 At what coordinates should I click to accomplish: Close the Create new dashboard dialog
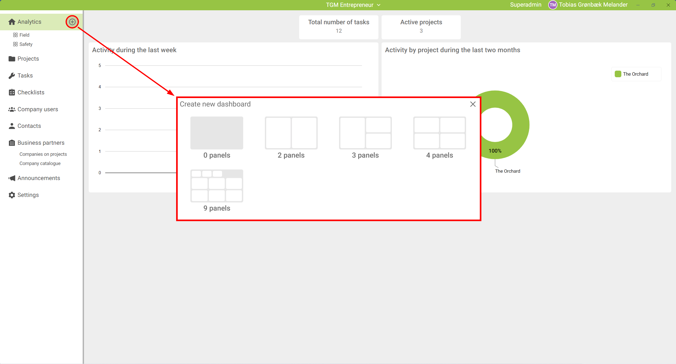(473, 104)
